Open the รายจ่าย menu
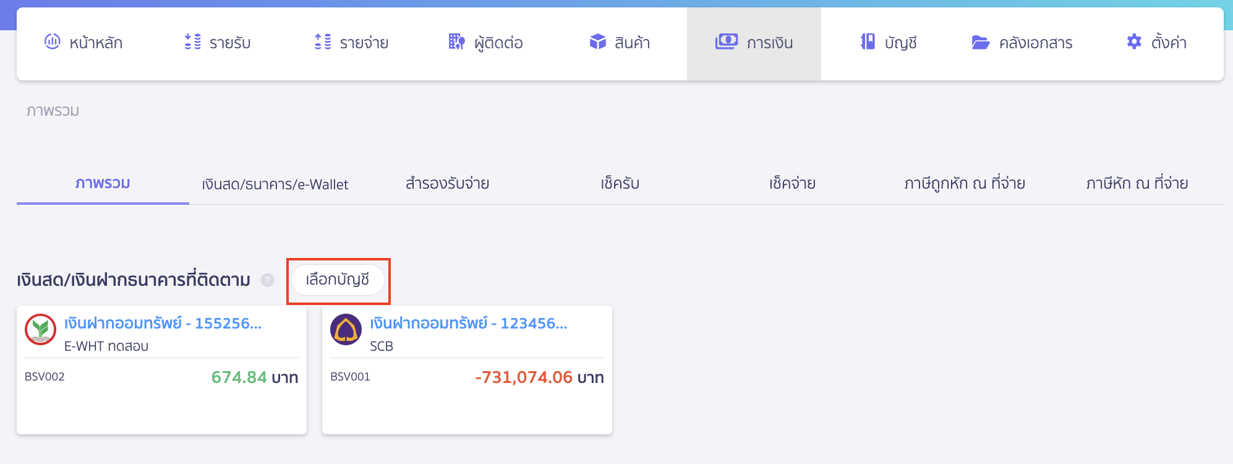Image resolution: width=1233 pixels, height=464 pixels. point(352,42)
